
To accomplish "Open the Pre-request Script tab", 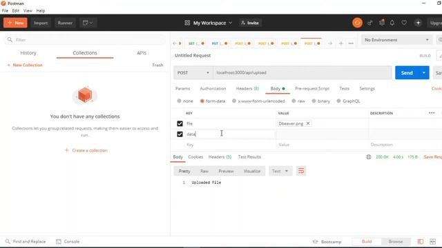I will tap(312, 89).
